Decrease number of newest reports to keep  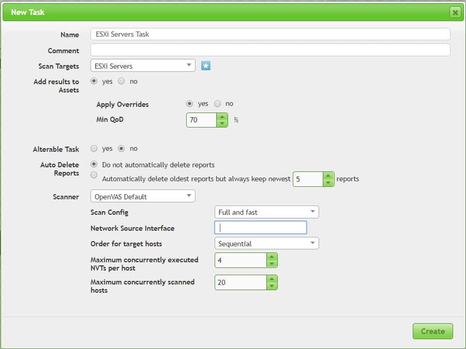coord(328,183)
